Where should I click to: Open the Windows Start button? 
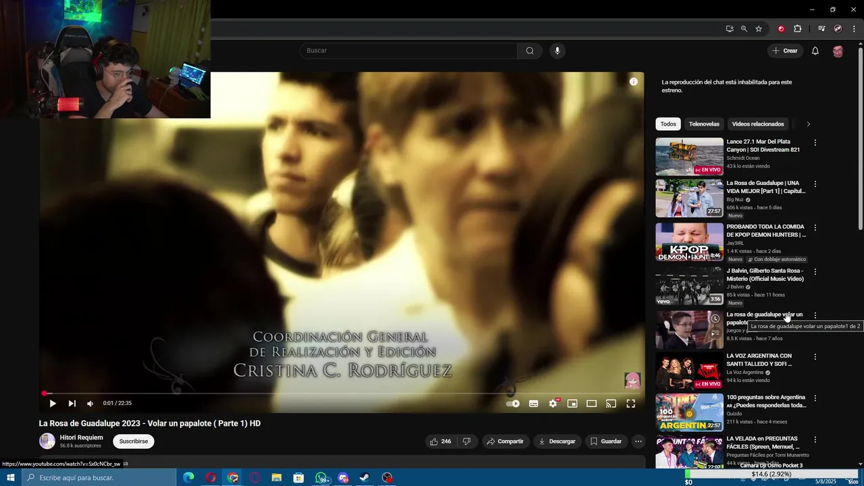(x=10, y=478)
